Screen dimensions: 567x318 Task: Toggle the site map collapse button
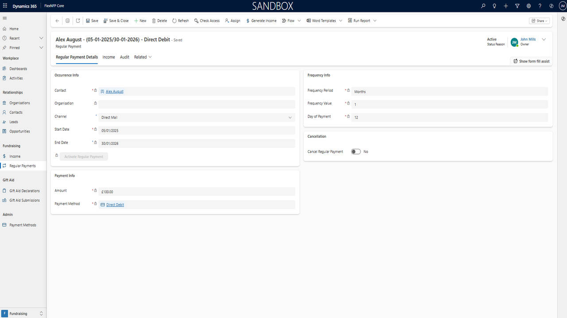[x=5, y=18]
